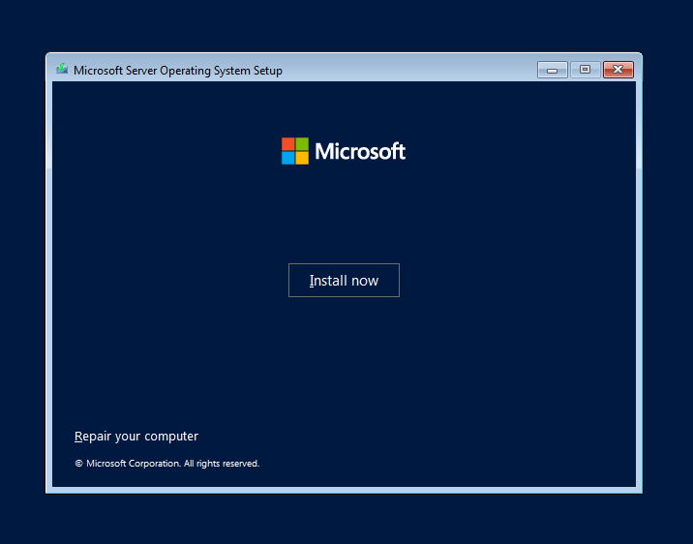Click the setup icon in title bar
This screenshot has height=544, width=693.
click(62, 69)
